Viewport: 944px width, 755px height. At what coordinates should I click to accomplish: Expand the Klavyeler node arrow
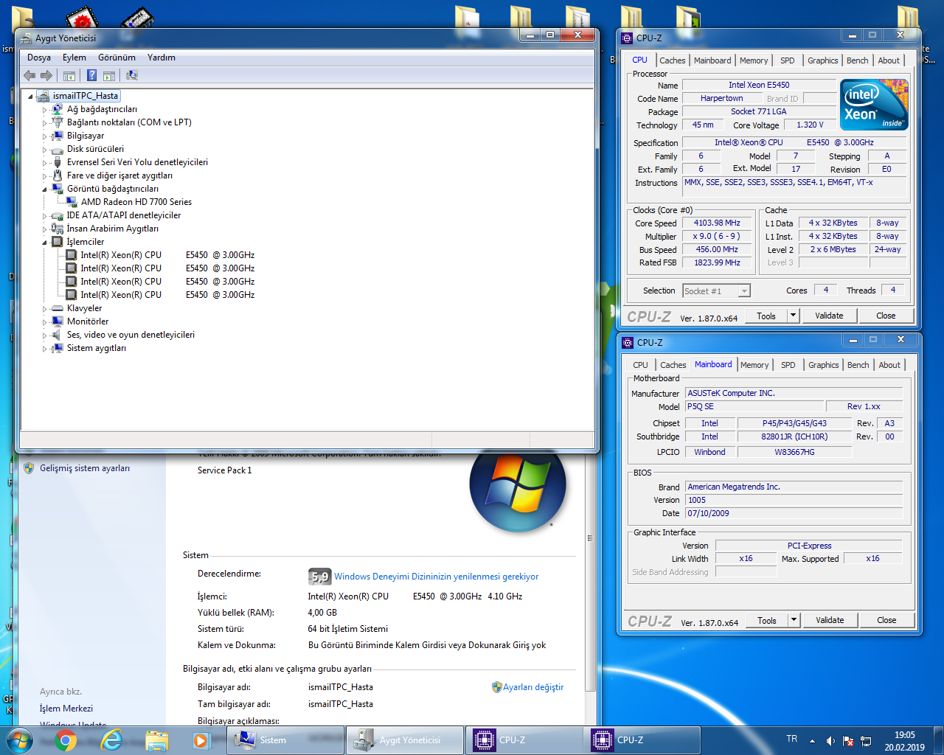[x=44, y=309]
